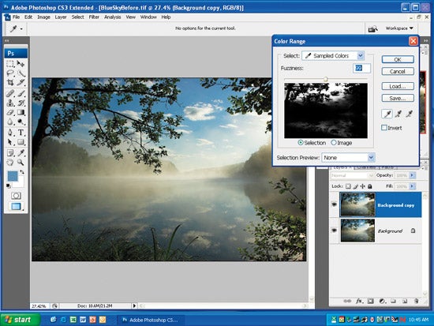Swap foreground and background colors
Image resolution: width=434 pixels, height=326 pixels.
[x=22, y=172]
